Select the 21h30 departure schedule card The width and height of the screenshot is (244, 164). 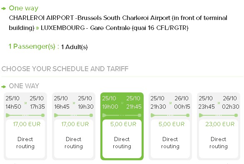(170, 126)
